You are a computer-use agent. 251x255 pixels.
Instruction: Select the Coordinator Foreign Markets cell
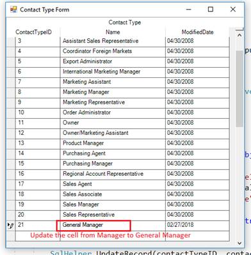point(113,52)
